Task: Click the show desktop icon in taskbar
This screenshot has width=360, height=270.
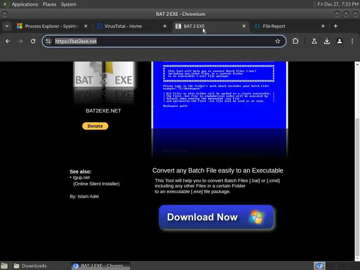Action: coord(4,266)
